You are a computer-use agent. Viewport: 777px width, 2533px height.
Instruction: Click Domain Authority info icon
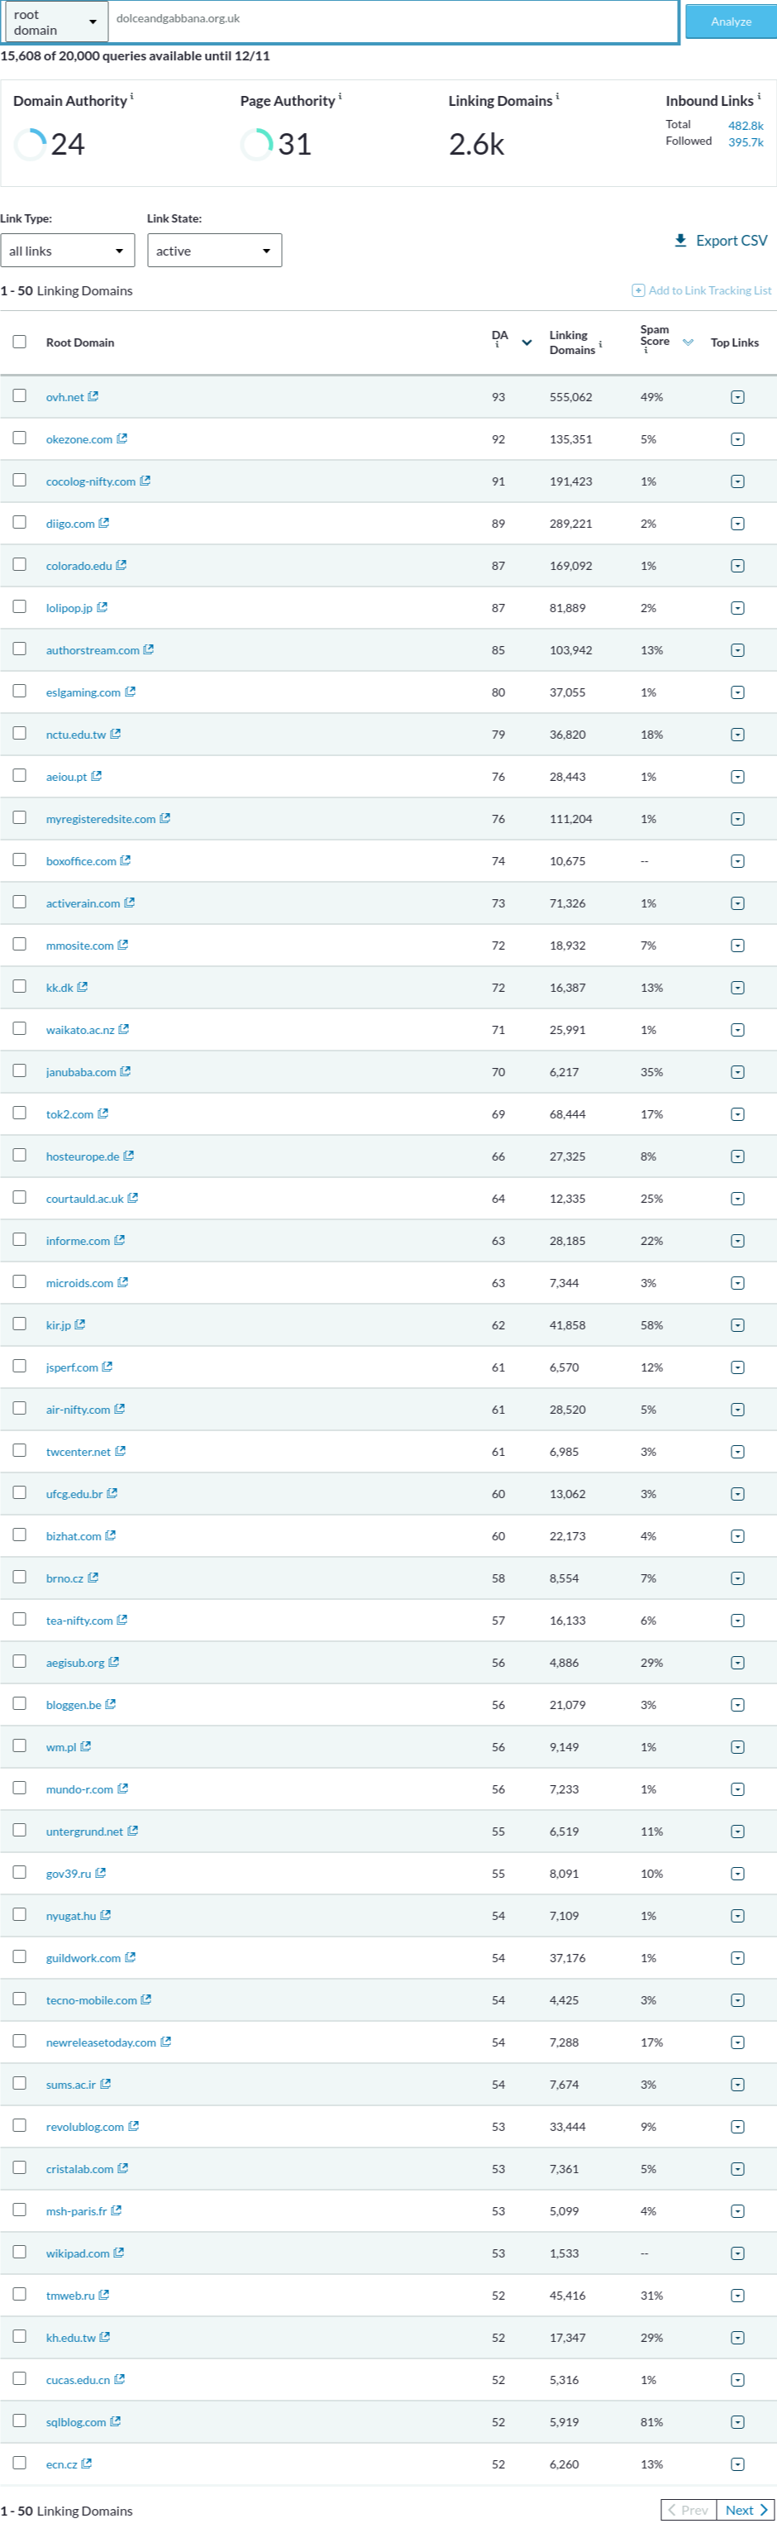point(132,96)
